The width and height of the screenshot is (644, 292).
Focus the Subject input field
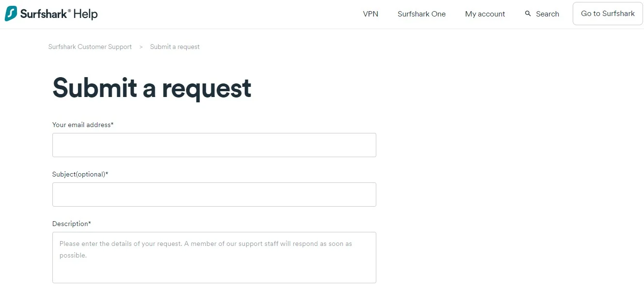click(x=214, y=195)
